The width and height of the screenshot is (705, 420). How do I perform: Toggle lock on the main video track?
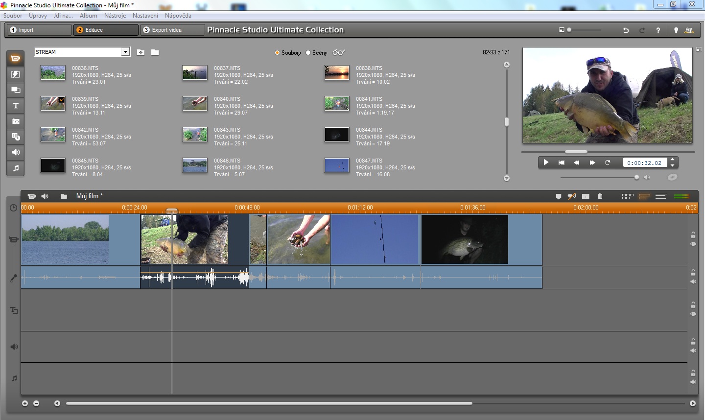click(693, 235)
